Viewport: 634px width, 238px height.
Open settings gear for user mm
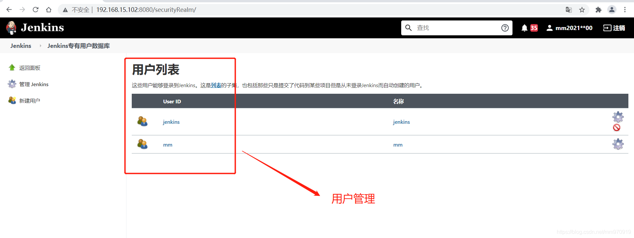[618, 144]
